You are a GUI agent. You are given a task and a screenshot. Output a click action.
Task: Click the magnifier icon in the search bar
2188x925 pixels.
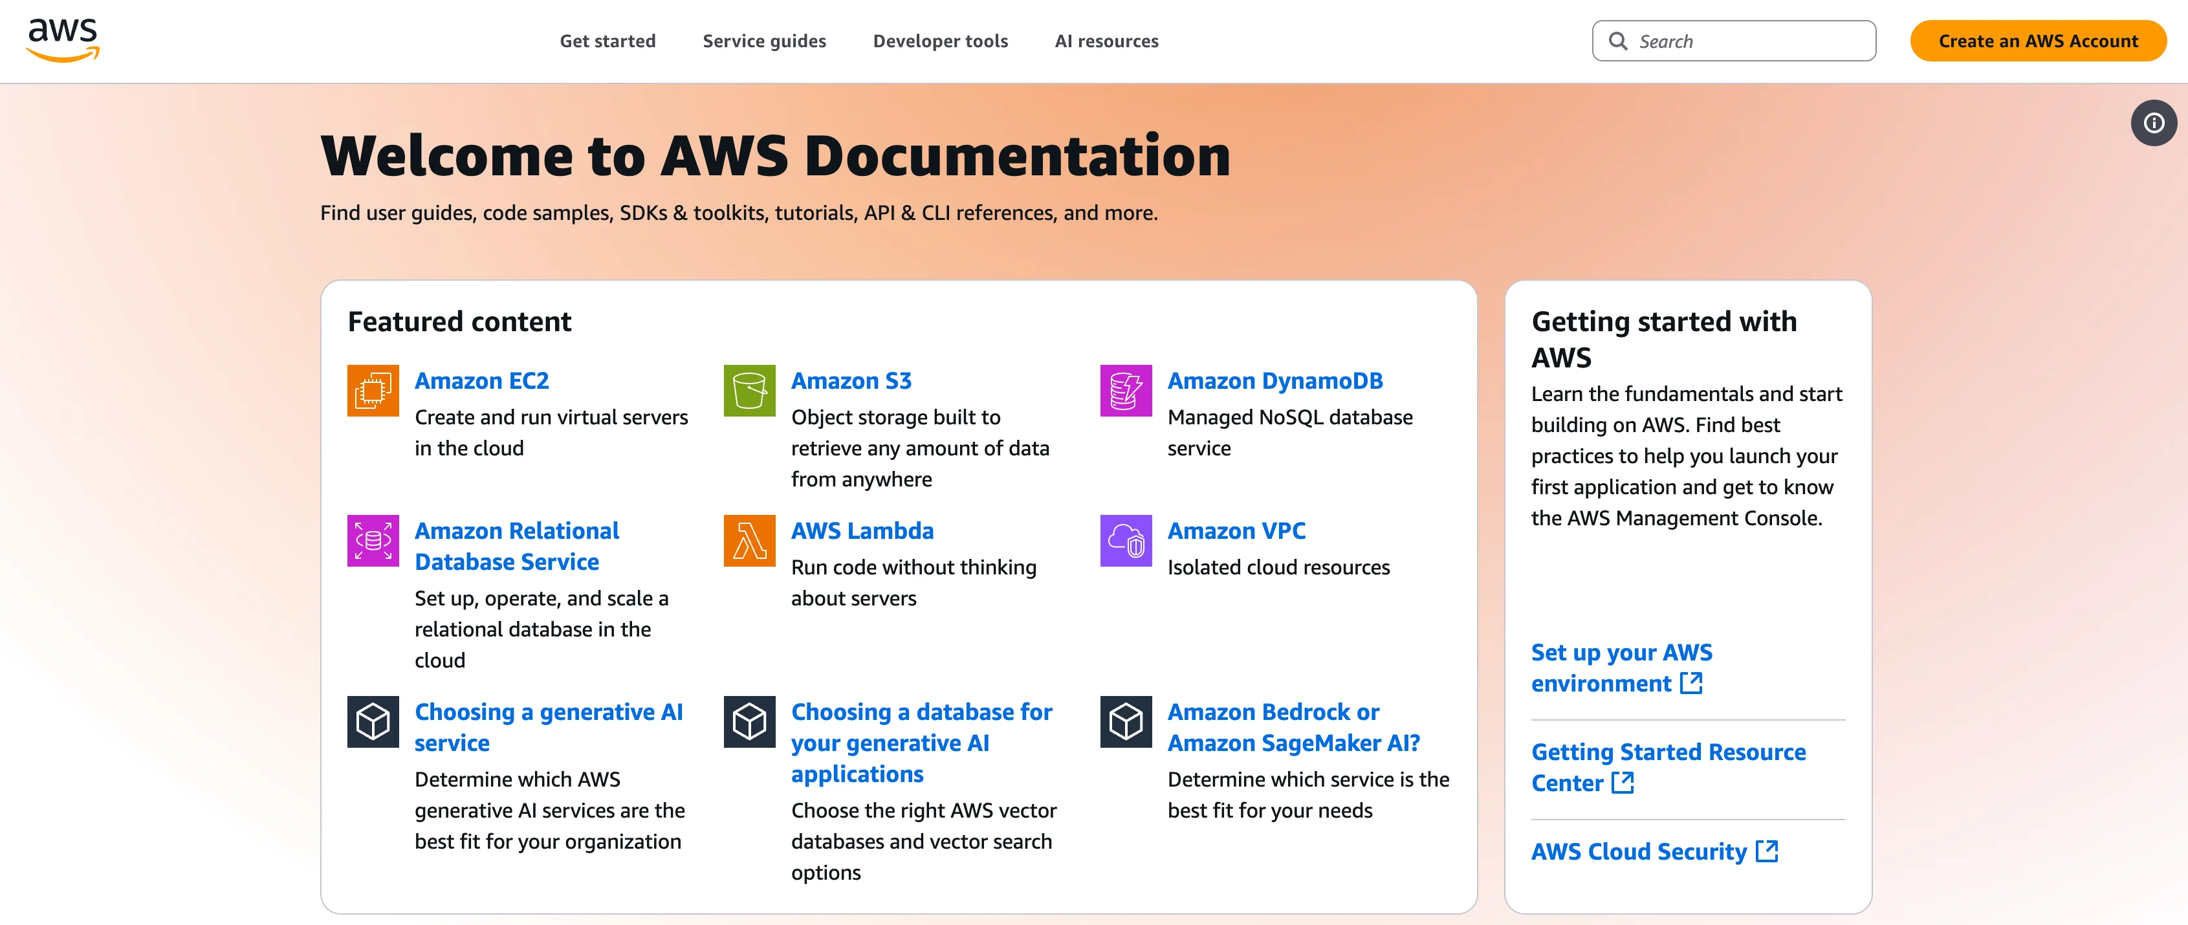[1617, 40]
